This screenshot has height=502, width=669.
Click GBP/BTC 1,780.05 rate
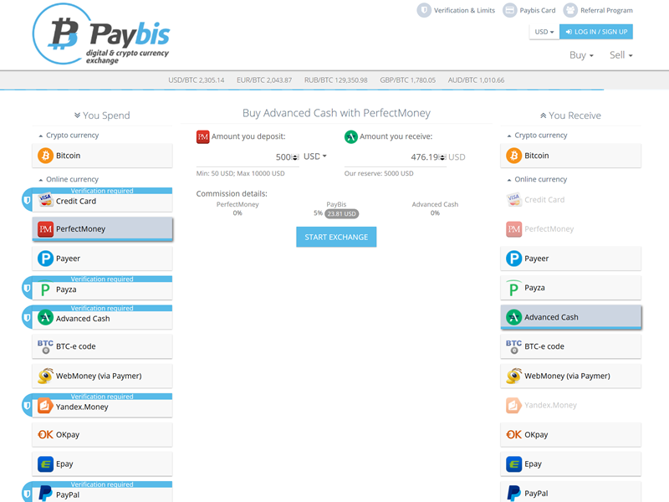point(407,80)
